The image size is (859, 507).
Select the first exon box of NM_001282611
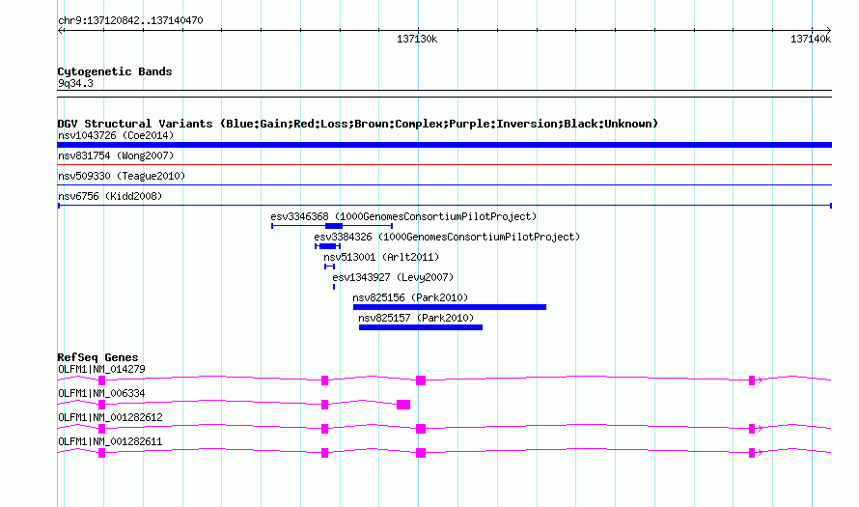102,453
